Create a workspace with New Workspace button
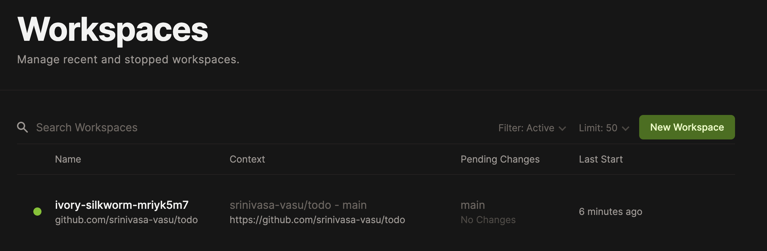Image resolution: width=767 pixels, height=251 pixels. click(x=687, y=127)
